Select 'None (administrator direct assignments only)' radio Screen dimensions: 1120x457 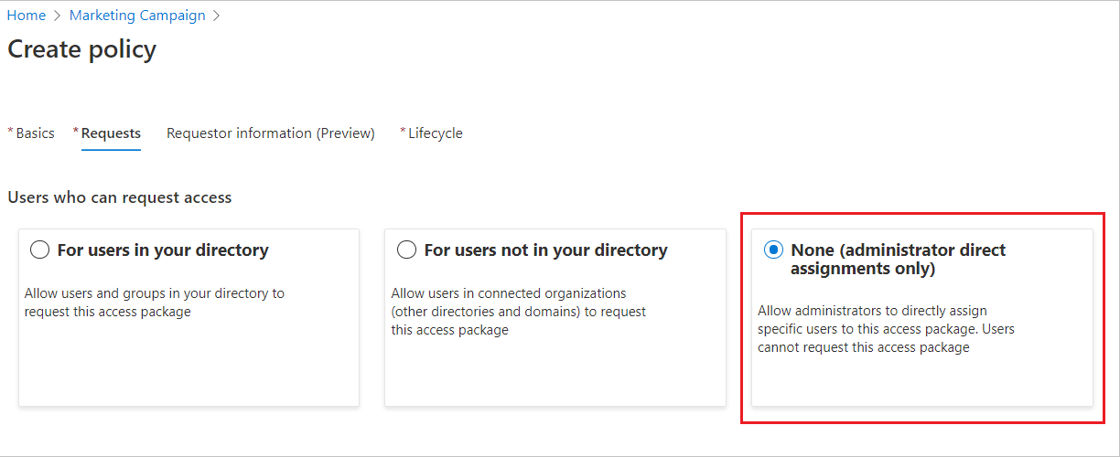(773, 250)
